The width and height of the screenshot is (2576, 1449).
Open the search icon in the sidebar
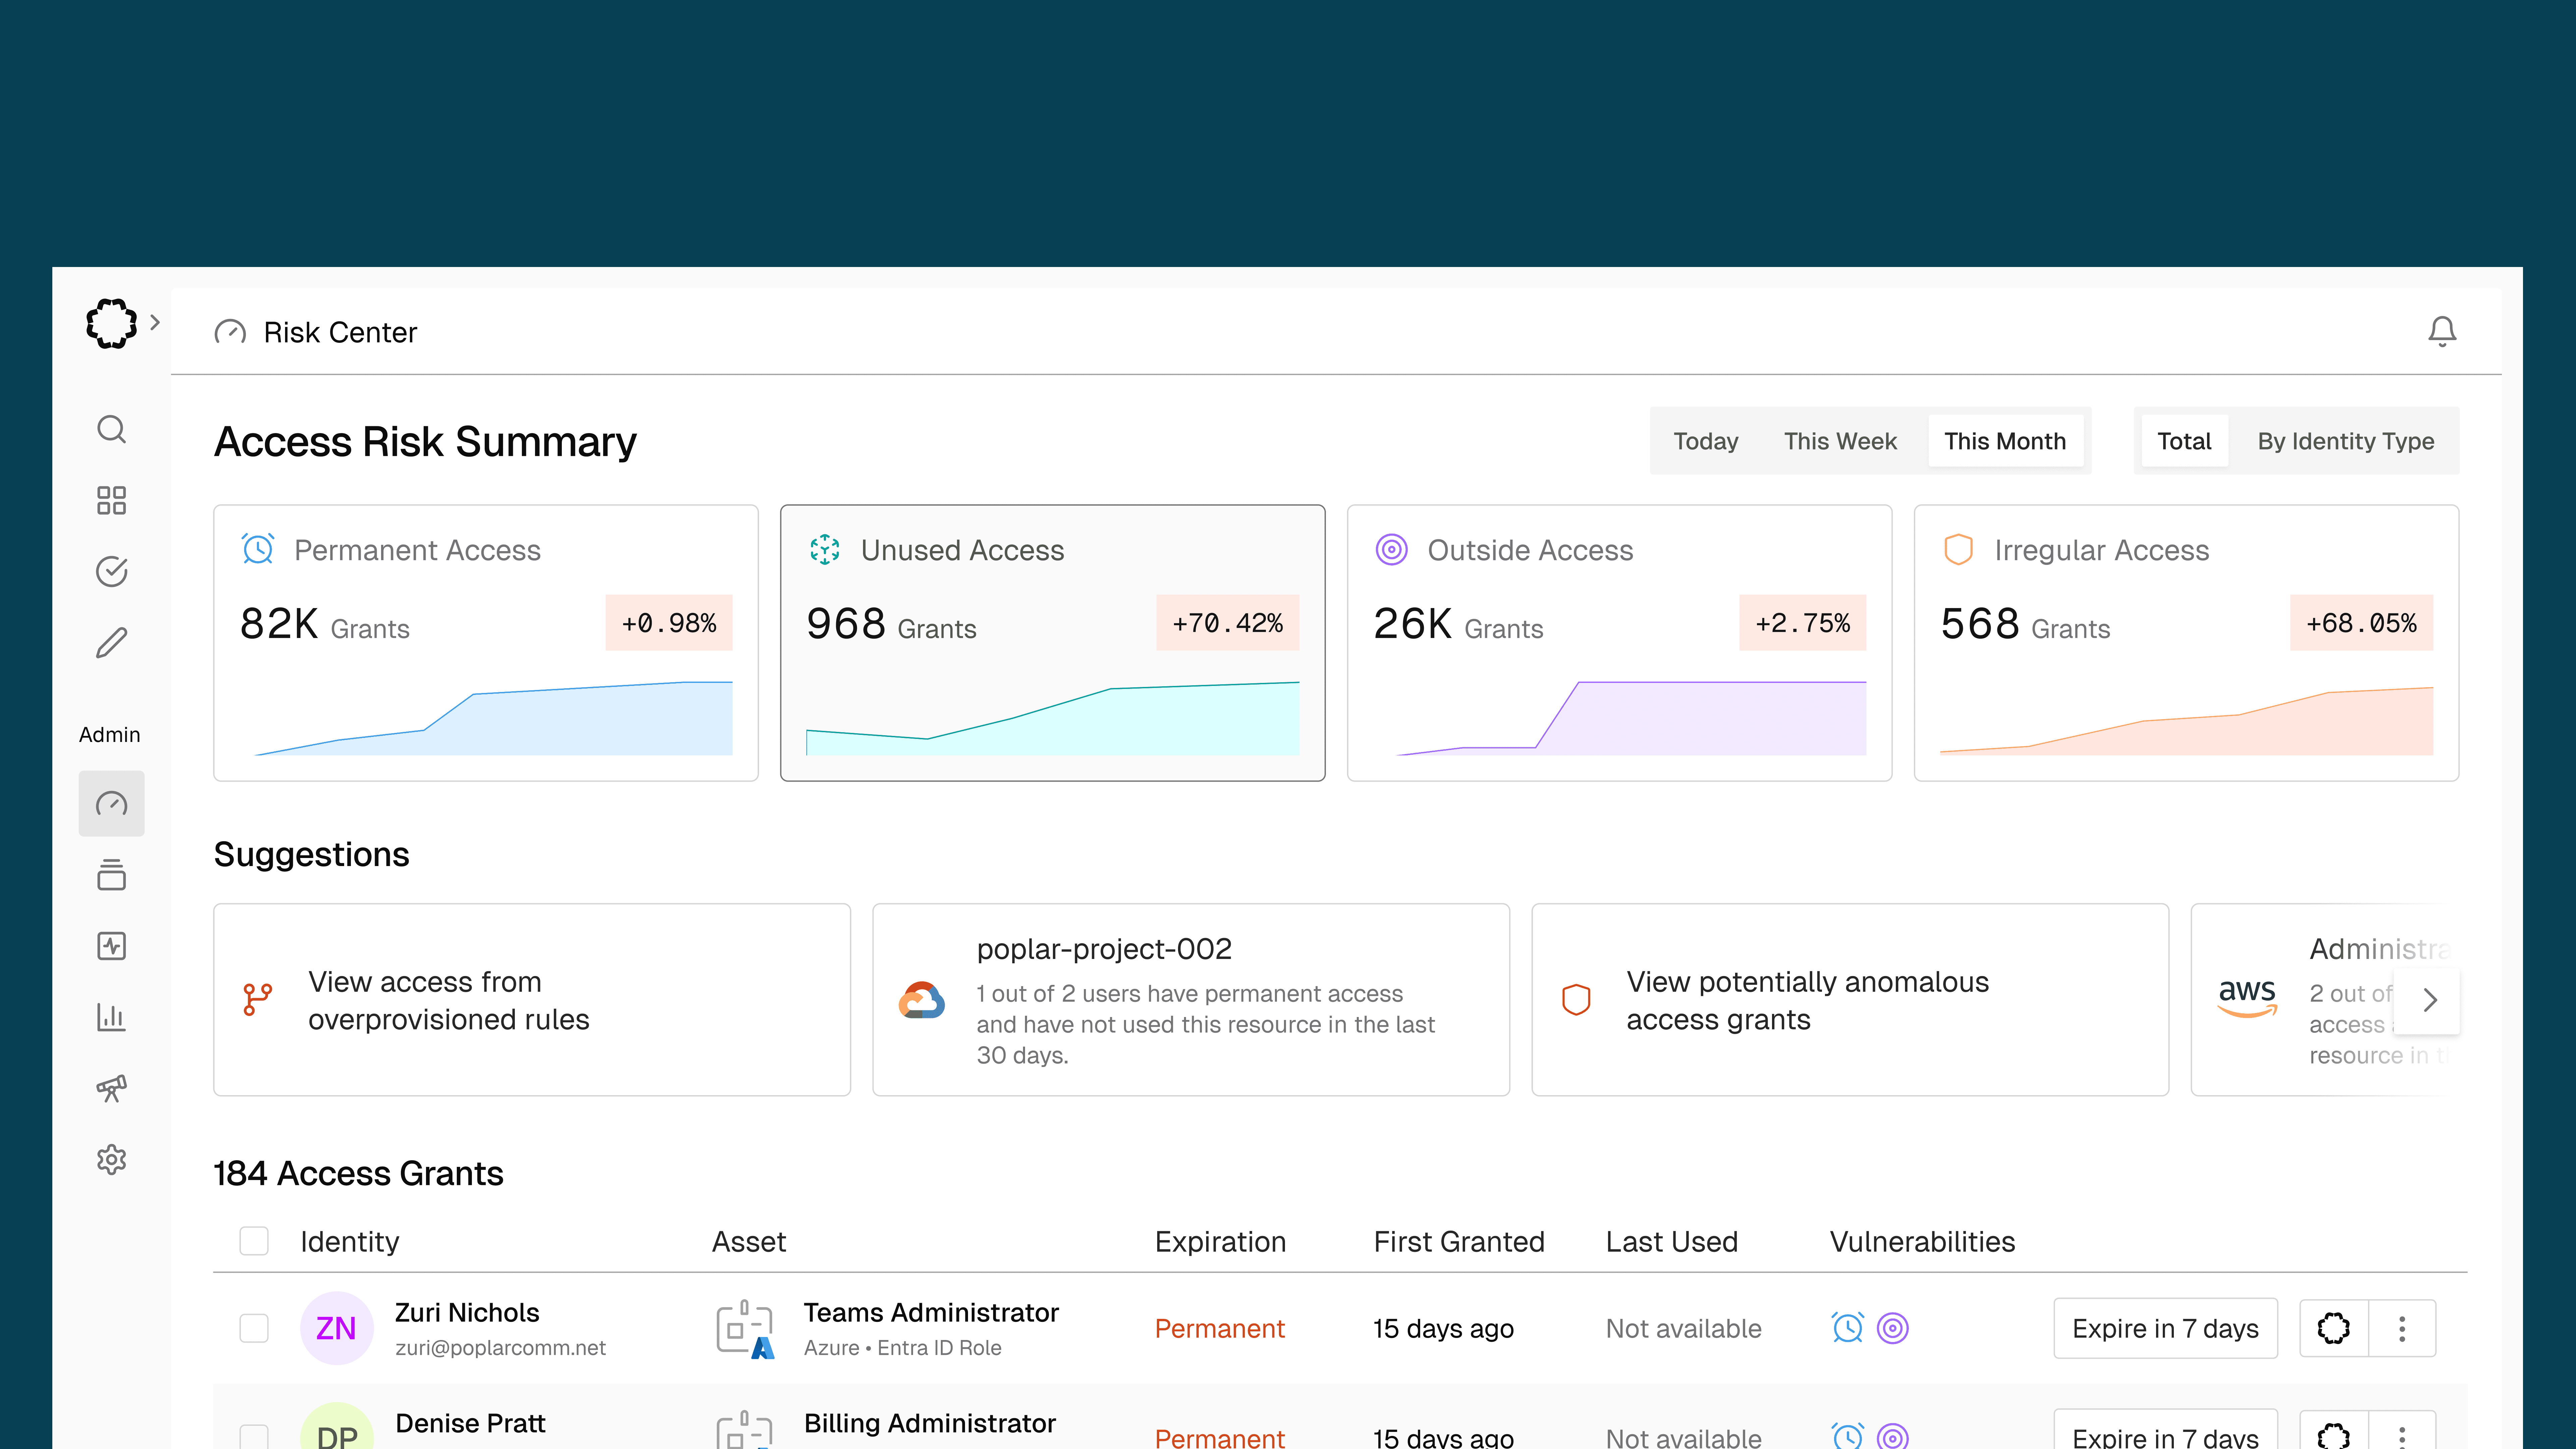[x=111, y=429]
